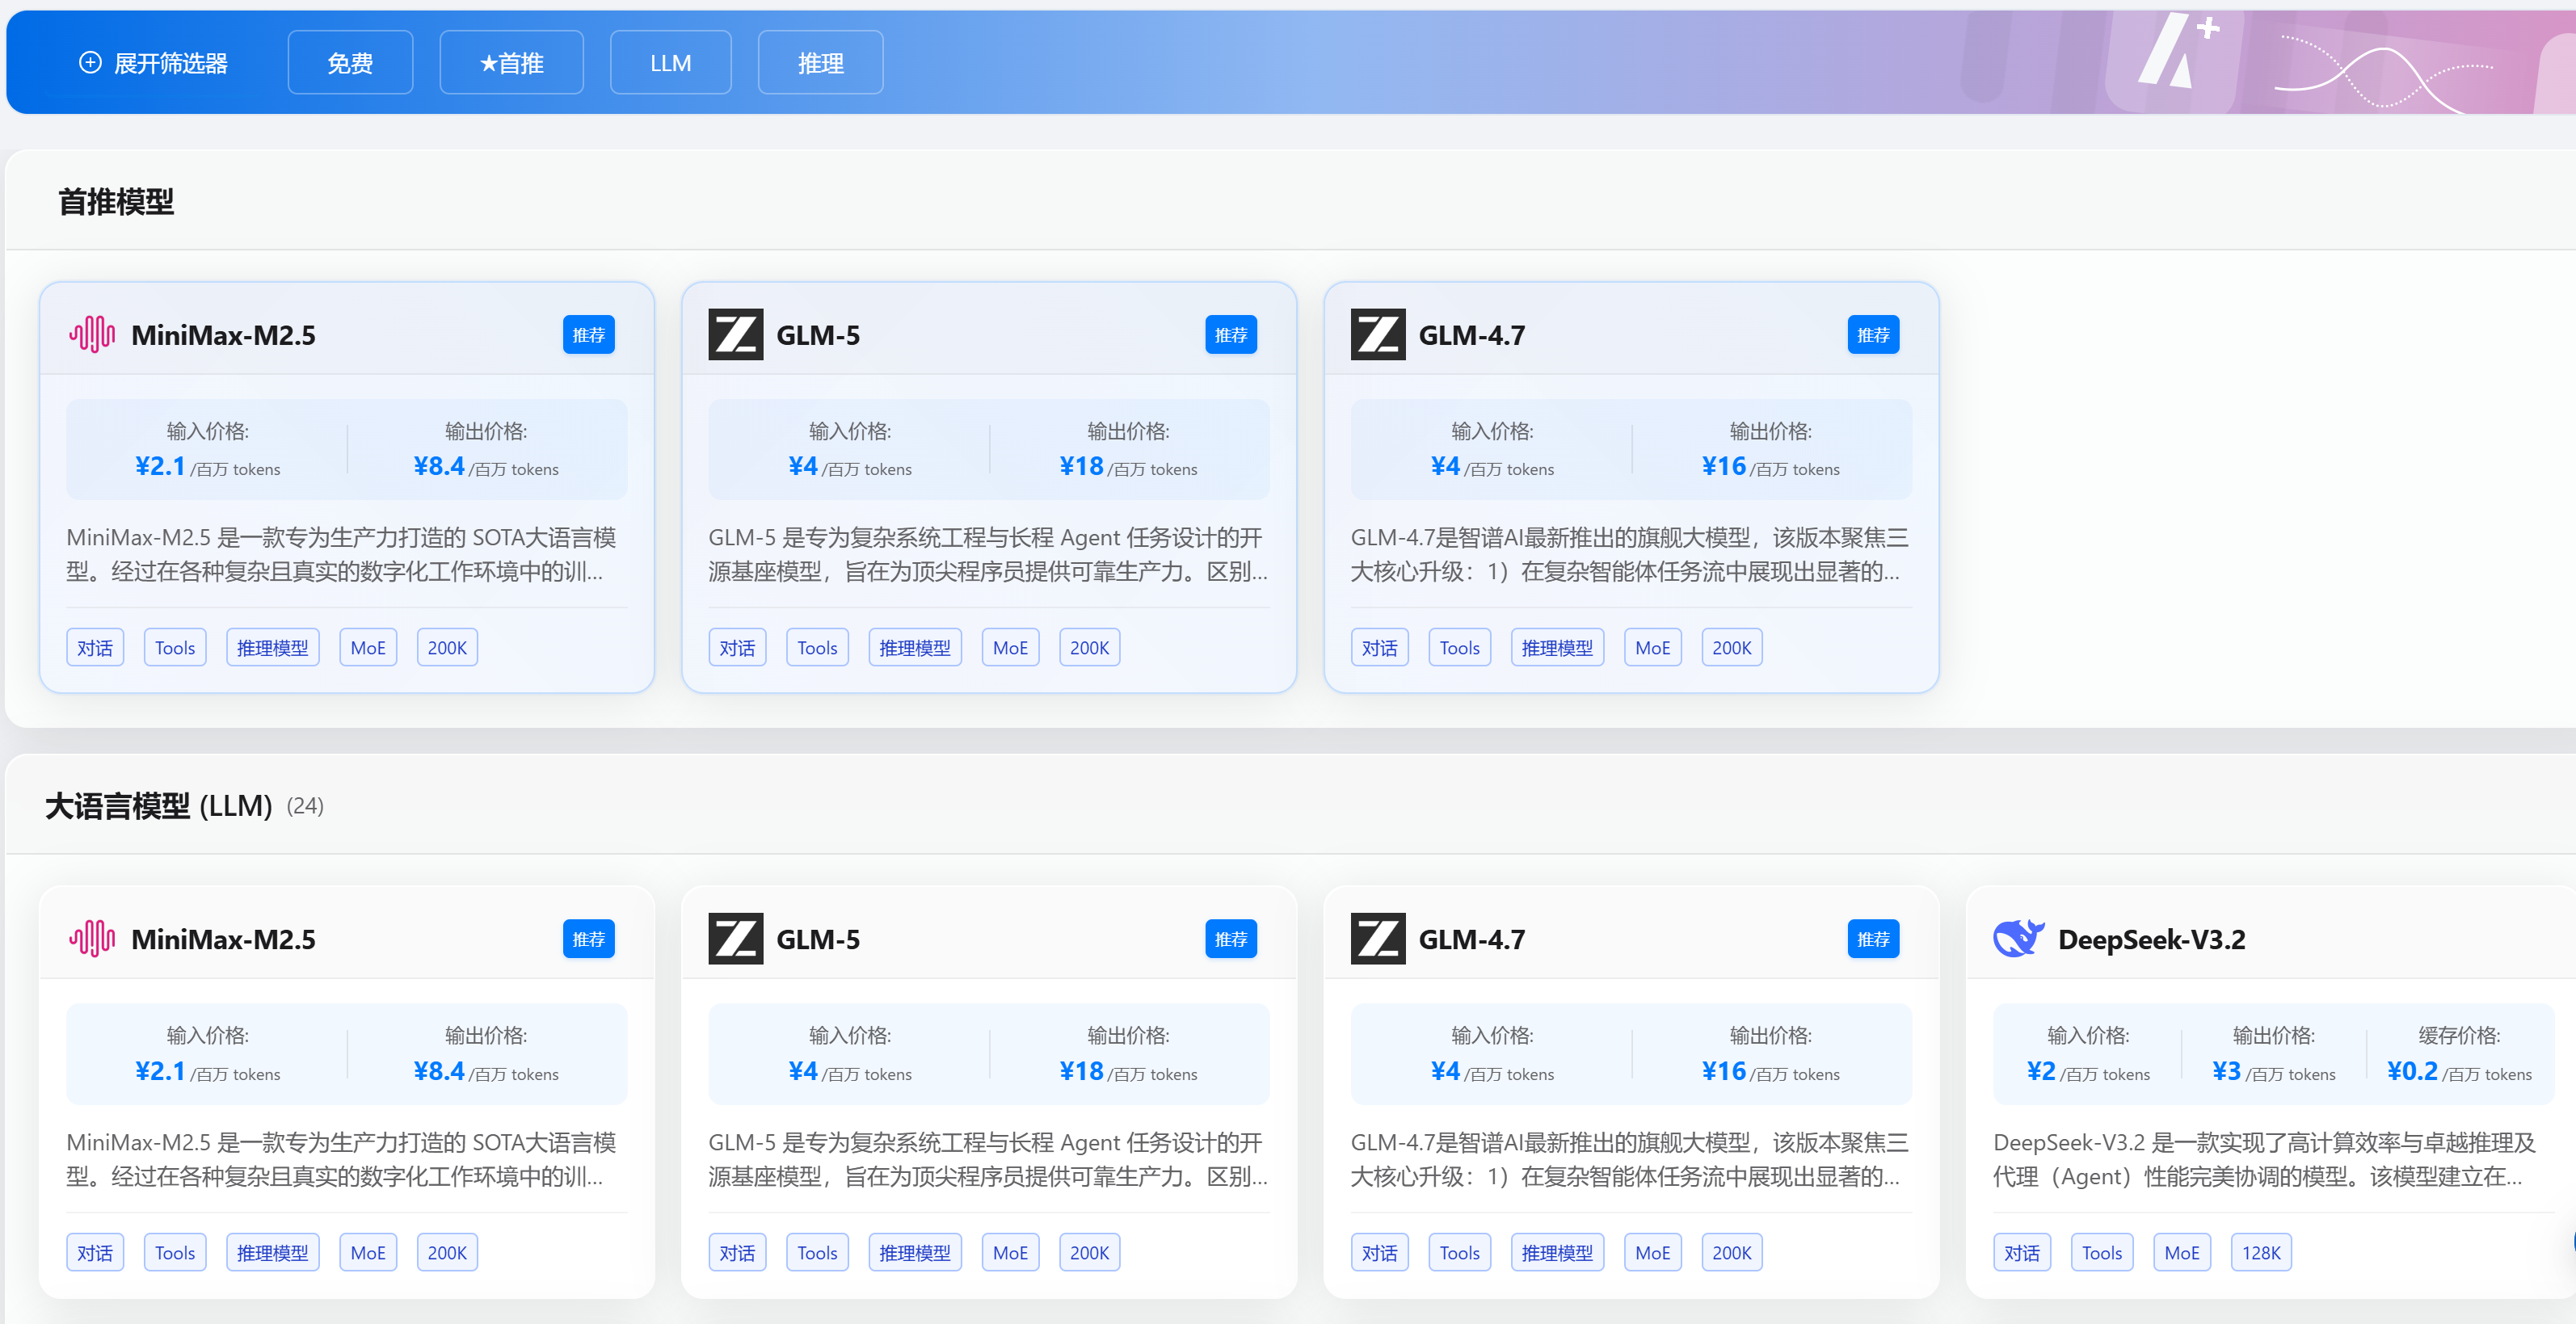
Task: Click MiniMax logo in LLM section
Action: pos(92,938)
